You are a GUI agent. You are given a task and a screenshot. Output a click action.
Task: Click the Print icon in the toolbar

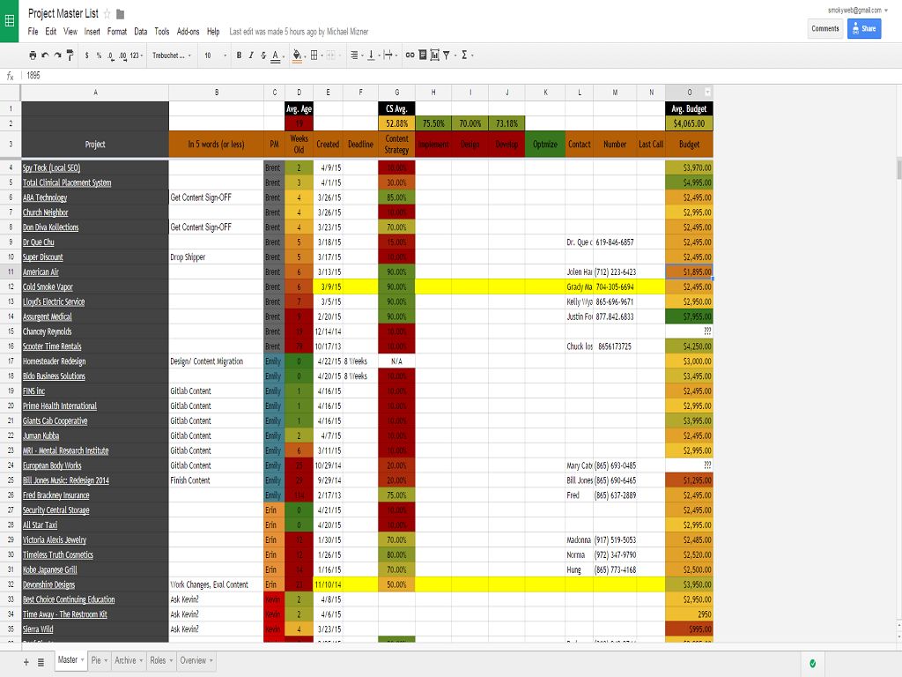[33, 56]
